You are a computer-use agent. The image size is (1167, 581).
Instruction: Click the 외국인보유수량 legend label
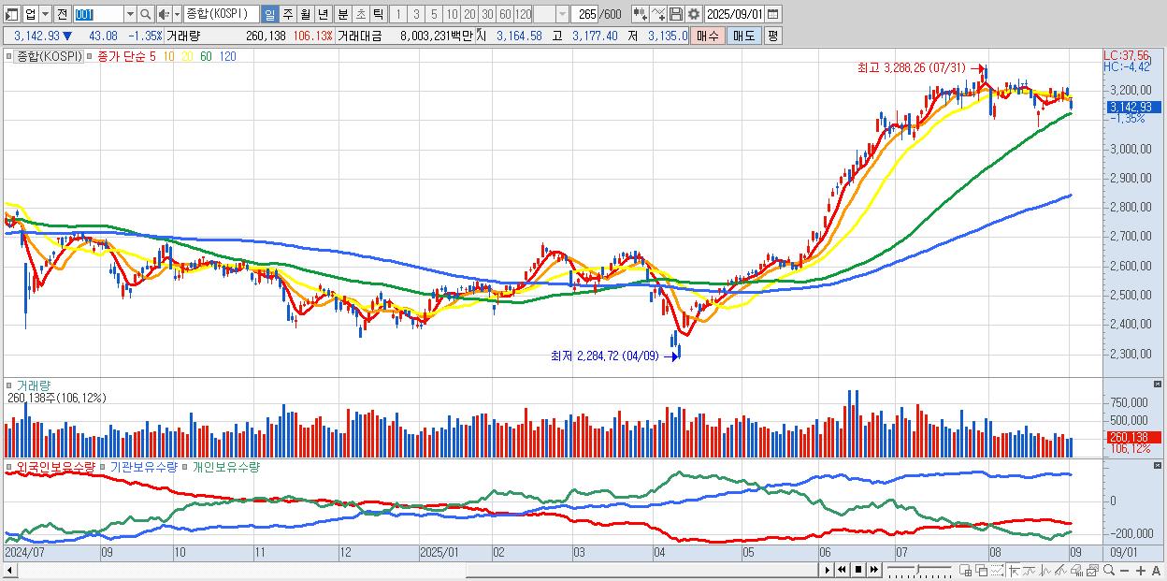pyautogui.click(x=55, y=466)
